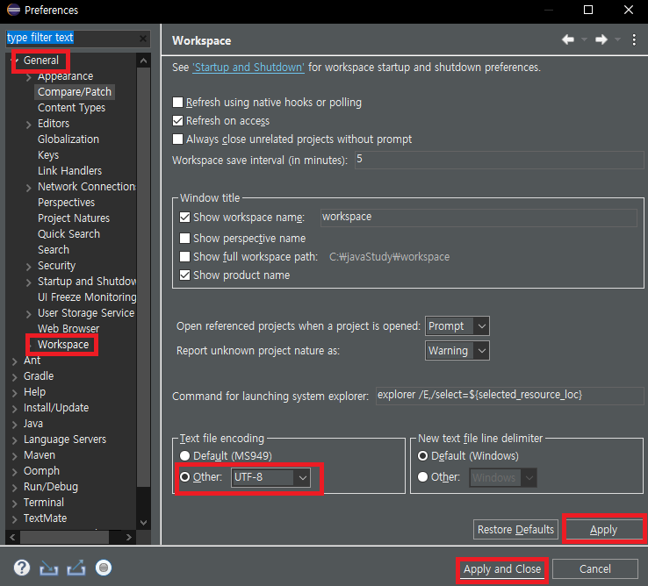Open the Keys preference page
This screenshot has height=586, width=648.
48,155
